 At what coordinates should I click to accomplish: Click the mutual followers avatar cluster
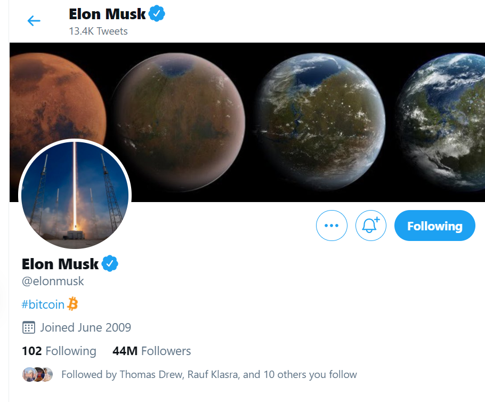tap(38, 374)
